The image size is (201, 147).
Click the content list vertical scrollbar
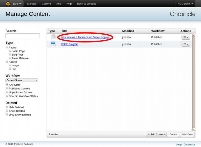pos(193,82)
